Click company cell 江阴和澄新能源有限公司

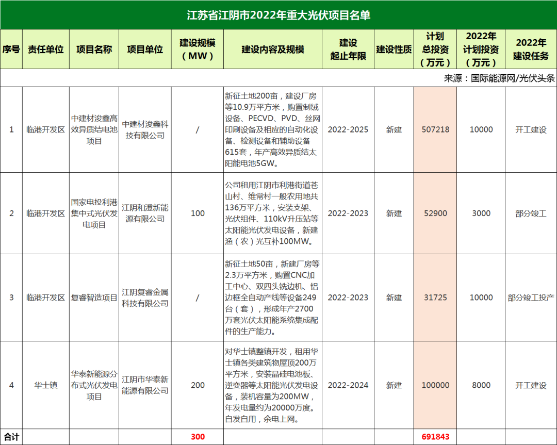145,213
